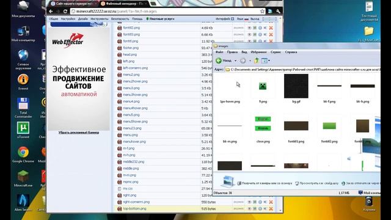Click green edit icon for right-corners.png
The height and width of the screenshot is (220, 391).
255,202
